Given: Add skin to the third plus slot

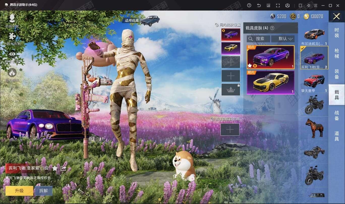Looking at the screenshot, I should coord(231,62).
